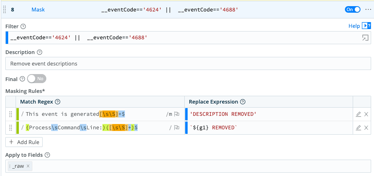374x176 pixels.
Task: Click the Description text field
Action: coord(188,64)
